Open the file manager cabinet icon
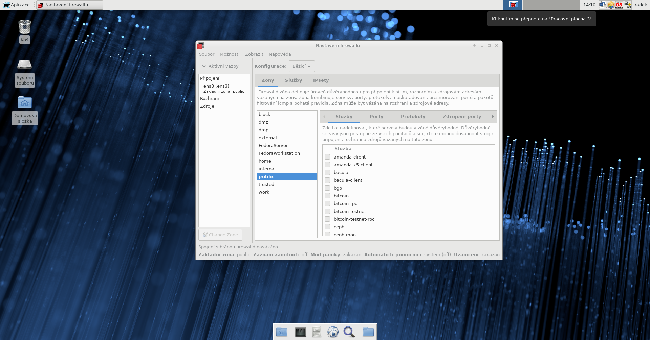The image size is (650, 340). pyautogui.click(x=317, y=332)
